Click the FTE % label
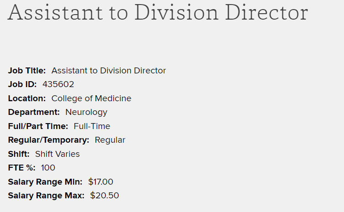Image resolution: width=344 pixels, height=212 pixels. (x=21, y=168)
